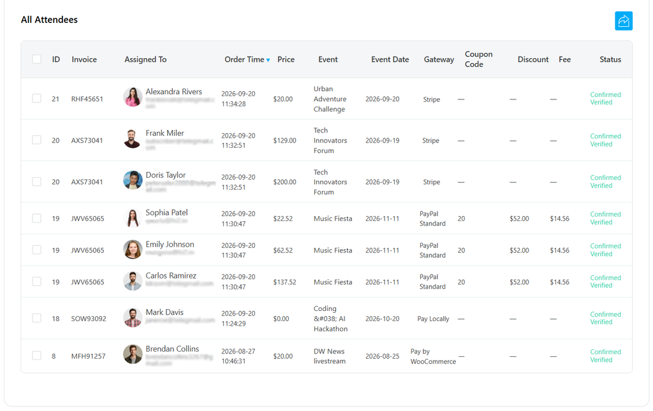Image resolution: width=653 pixels, height=411 pixels.
Task: Click Frank Miler's profile picture
Action: [133, 138]
